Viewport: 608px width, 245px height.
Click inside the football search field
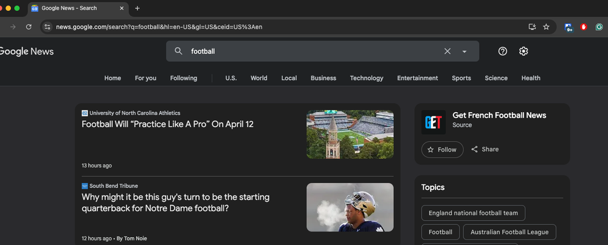[304, 52]
